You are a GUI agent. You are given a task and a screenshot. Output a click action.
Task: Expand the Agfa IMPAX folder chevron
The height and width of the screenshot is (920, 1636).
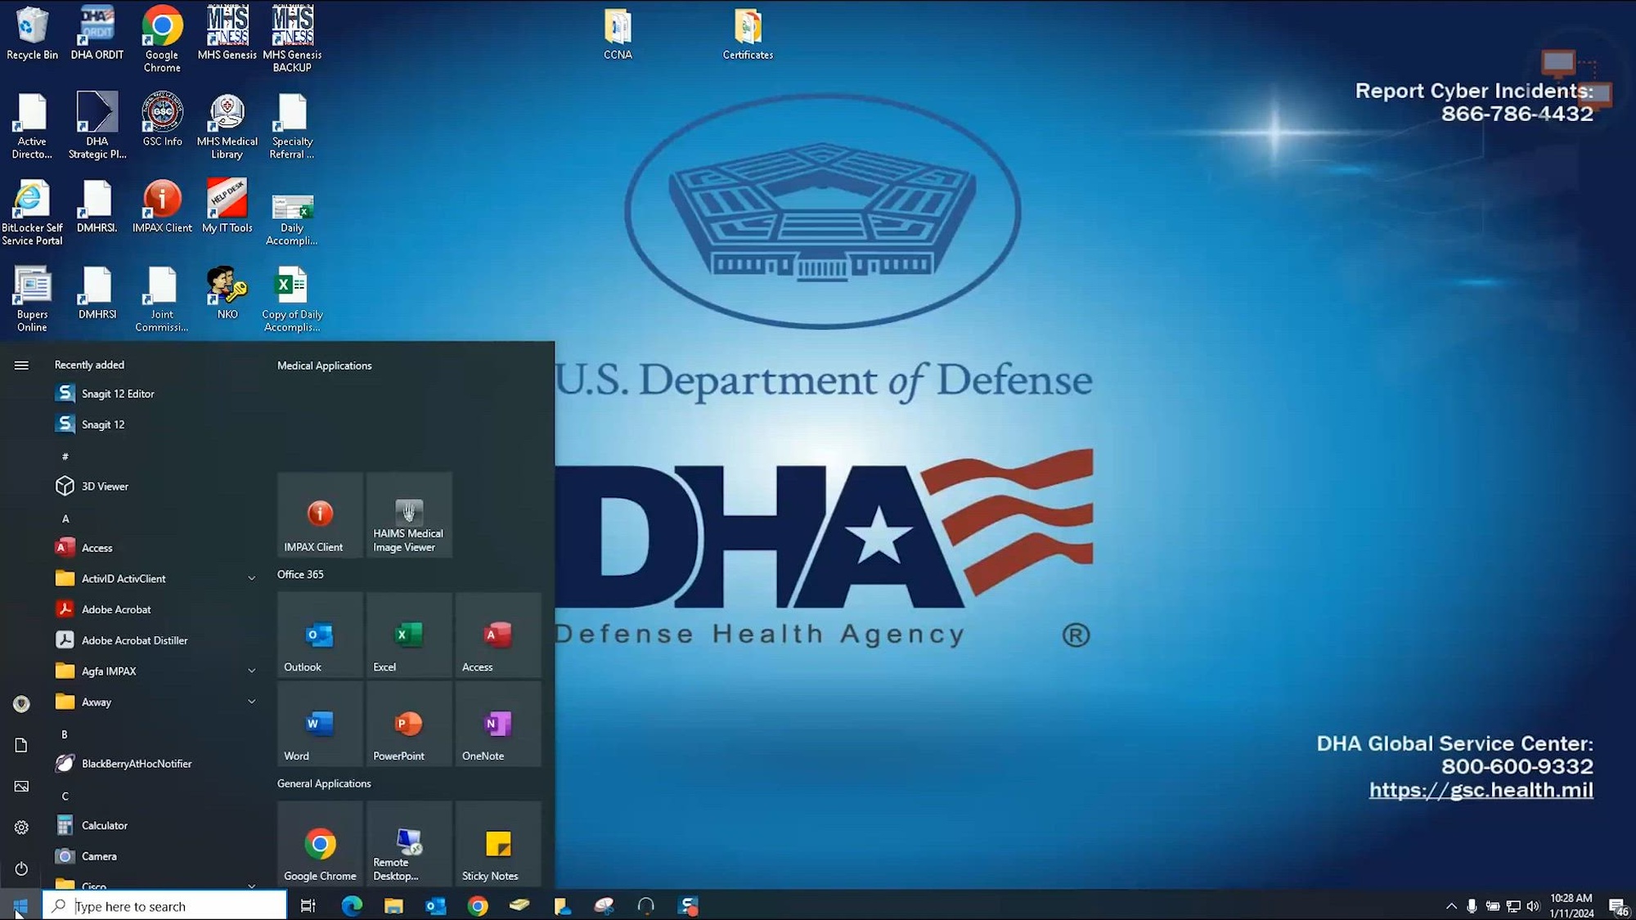pos(252,671)
